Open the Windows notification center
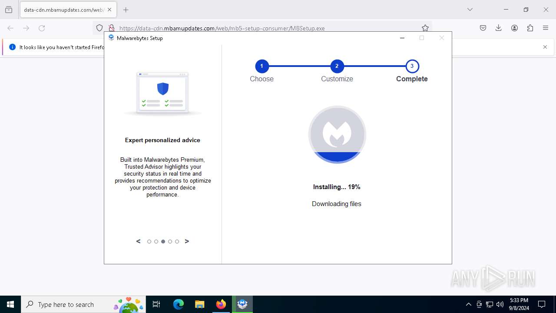556x313 pixels. [542, 304]
